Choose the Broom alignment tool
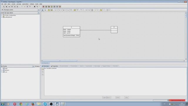The image size is (188, 106). (x=45, y=10)
